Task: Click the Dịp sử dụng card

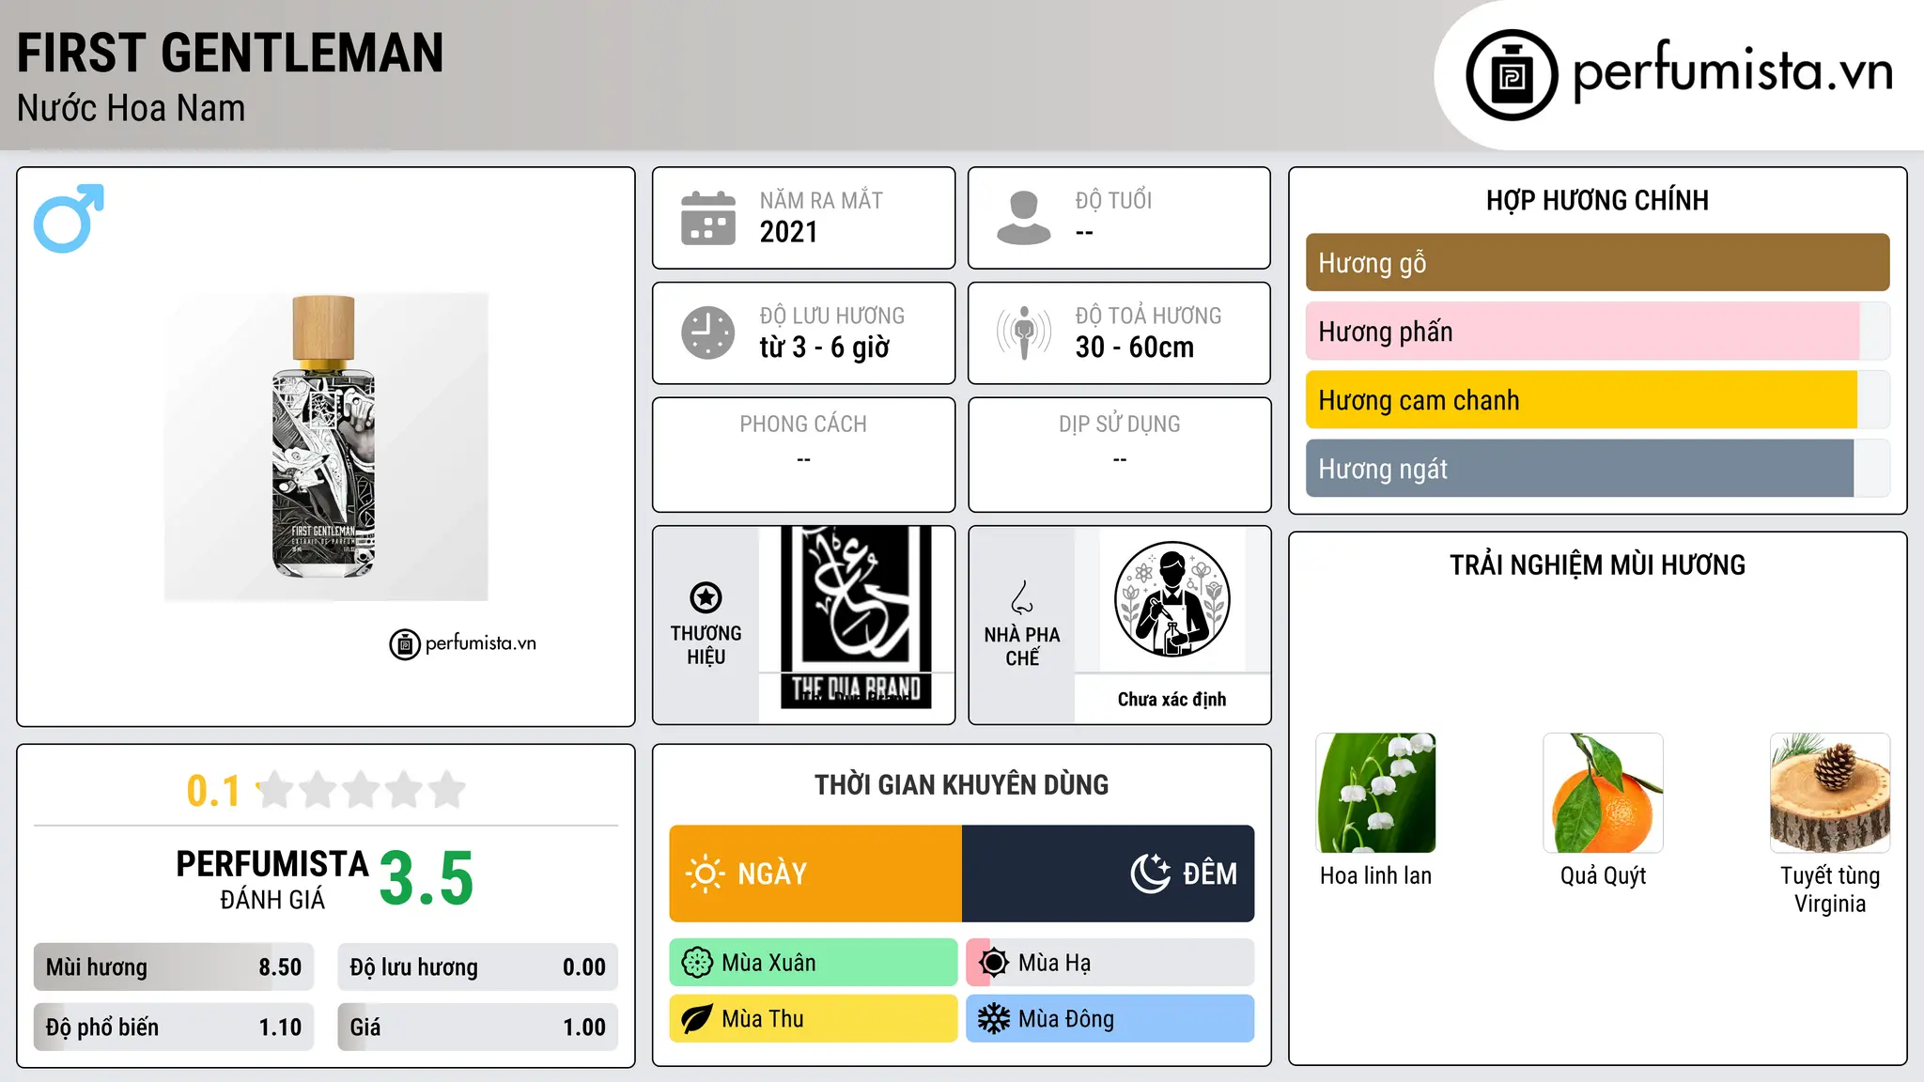Action: pyautogui.click(x=1119, y=455)
